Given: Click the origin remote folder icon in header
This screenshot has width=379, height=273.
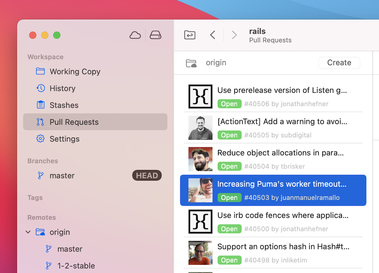Looking at the screenshot, I should click(191, 63).
